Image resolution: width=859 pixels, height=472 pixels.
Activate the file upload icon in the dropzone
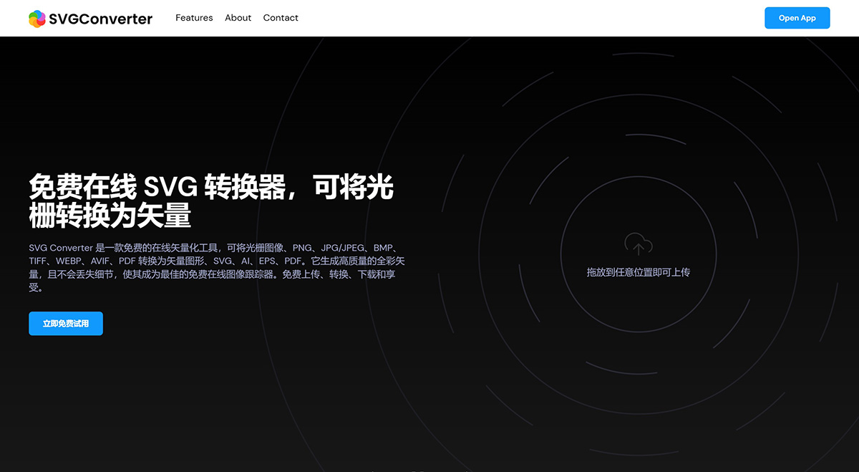(638, 244)
